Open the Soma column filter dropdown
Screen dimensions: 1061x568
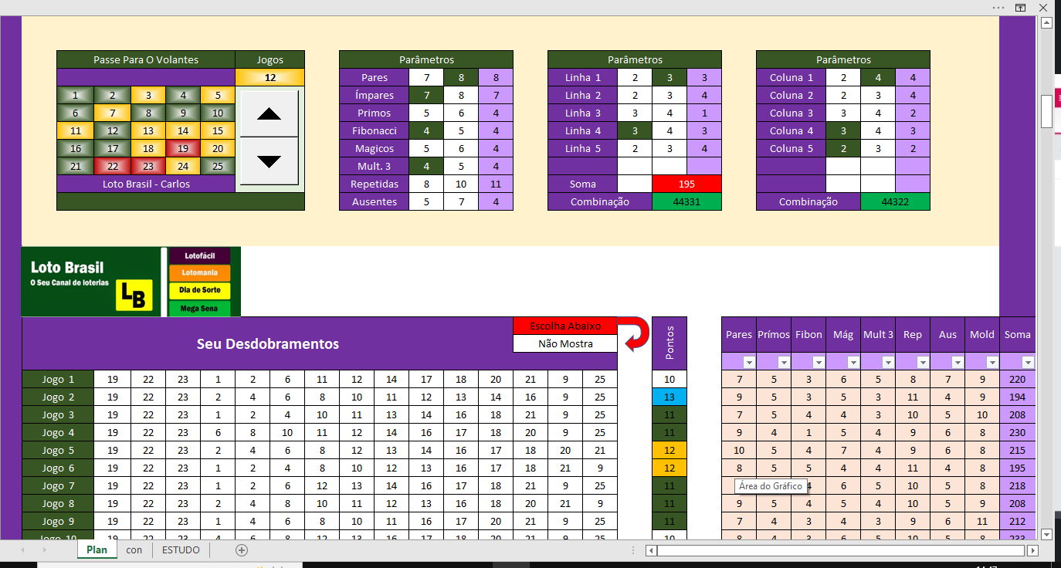[1028, 362]
